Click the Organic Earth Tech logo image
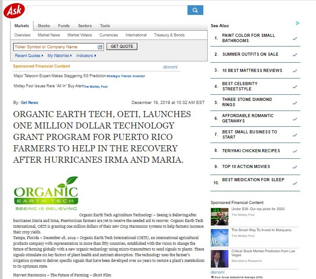Screen dimensions: 316x279 (x=46, y=193)
